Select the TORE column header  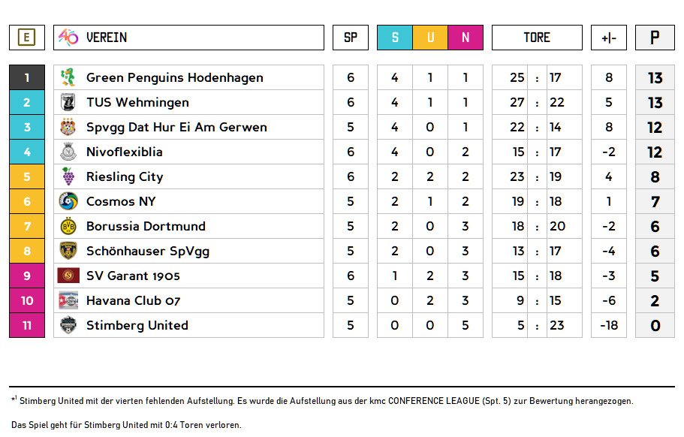(537, 38)
